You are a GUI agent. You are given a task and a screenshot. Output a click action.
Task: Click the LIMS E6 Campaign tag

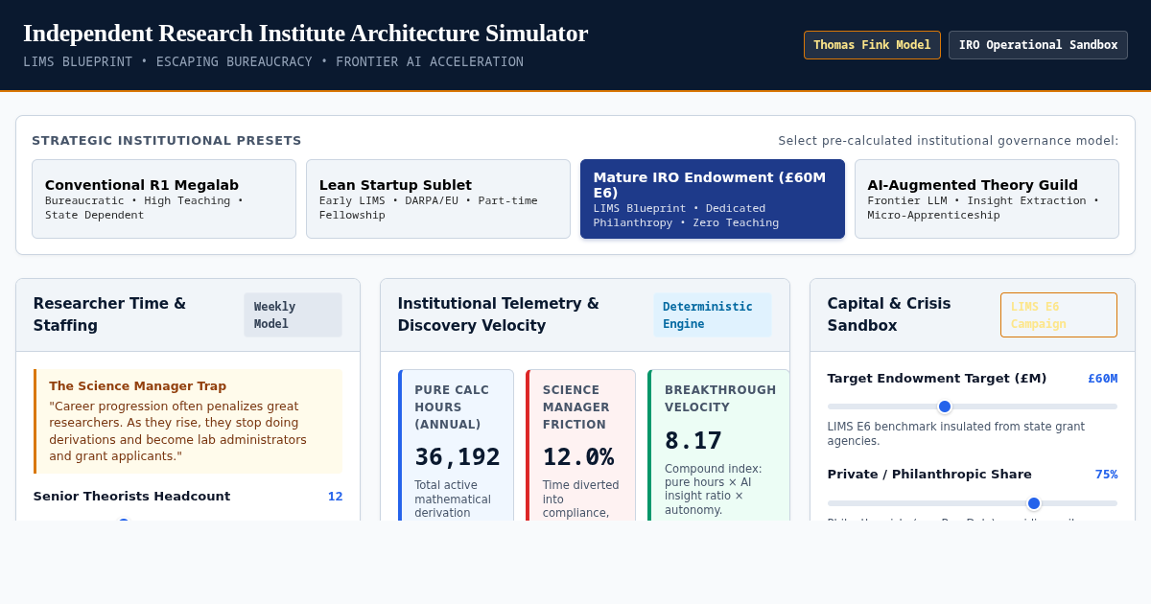coord(1059,314)
